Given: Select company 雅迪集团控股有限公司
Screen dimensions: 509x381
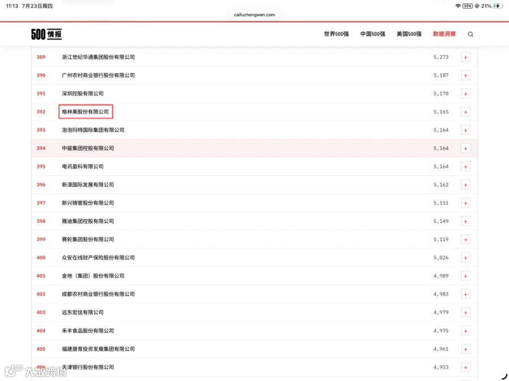Looking at the screenshot, I should tap(88, 221).
